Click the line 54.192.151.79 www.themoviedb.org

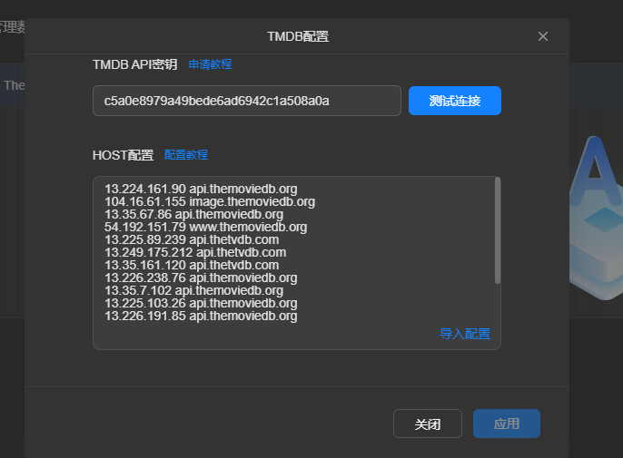[x=206, y=227]
